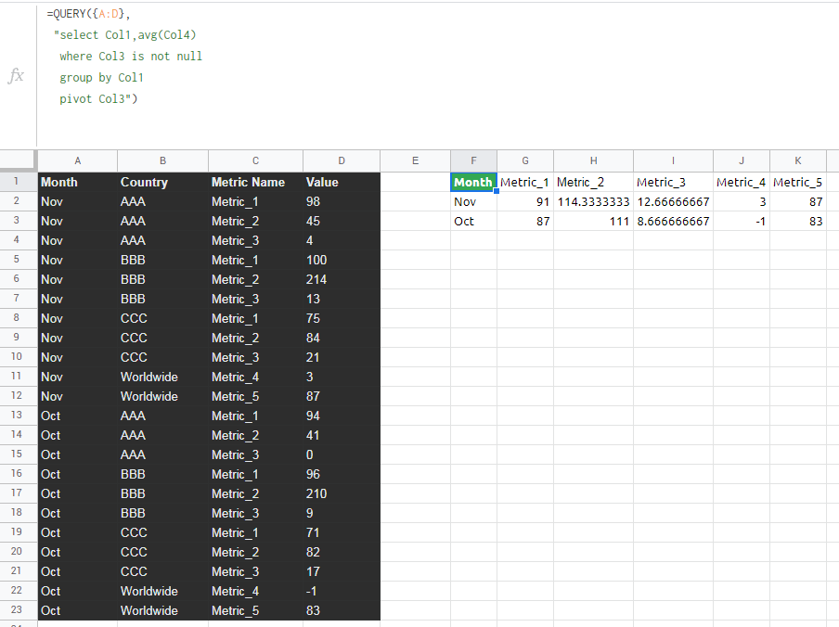Image resolution: width=839 pixels, height=627 pixels.
Task: Click the Value header cell
Action: (x=342, y=182)
